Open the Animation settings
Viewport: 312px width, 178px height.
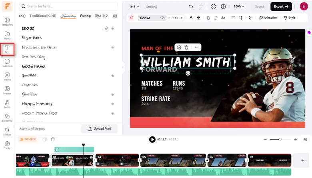pos(268,18)
